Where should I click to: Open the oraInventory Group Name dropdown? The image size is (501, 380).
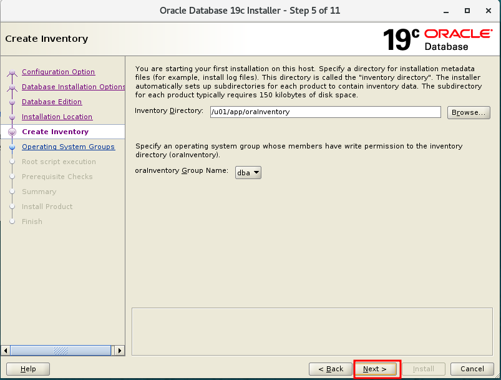(x=248, y=173)
